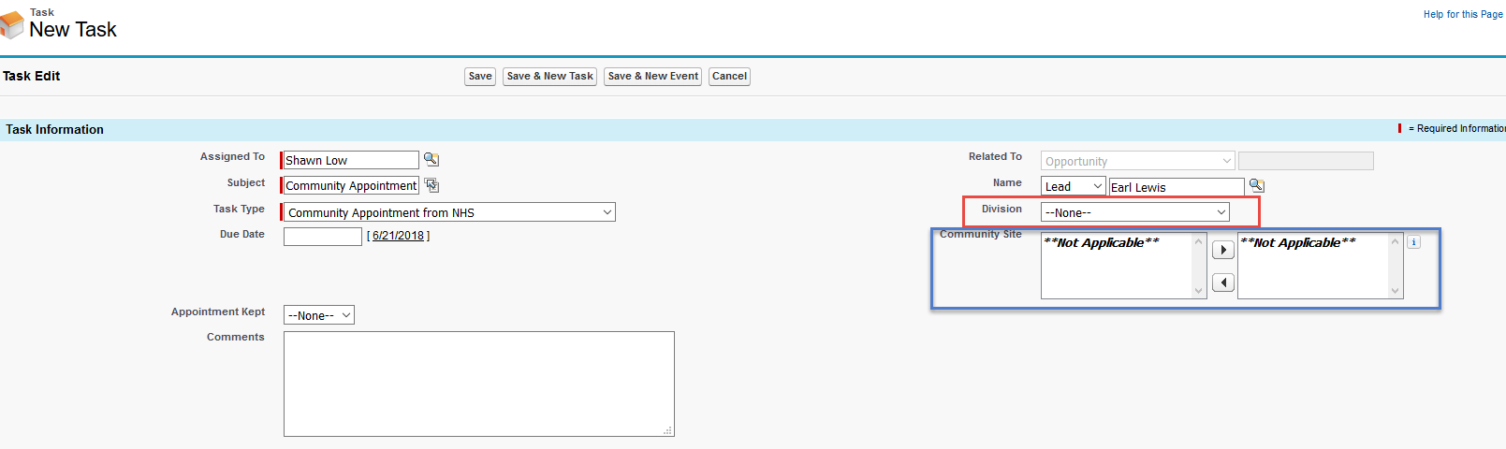Viewport: 1506px width, 449px height.
Task: Focus the Subject input field
Action: coord(351,185)
